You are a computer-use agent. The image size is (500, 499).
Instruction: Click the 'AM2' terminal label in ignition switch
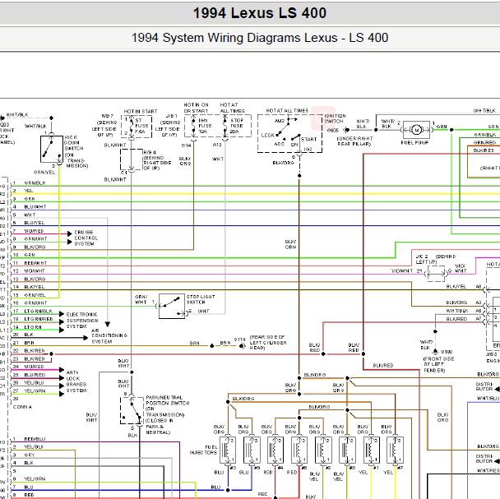pyautogui.click(x=279, y=121)
